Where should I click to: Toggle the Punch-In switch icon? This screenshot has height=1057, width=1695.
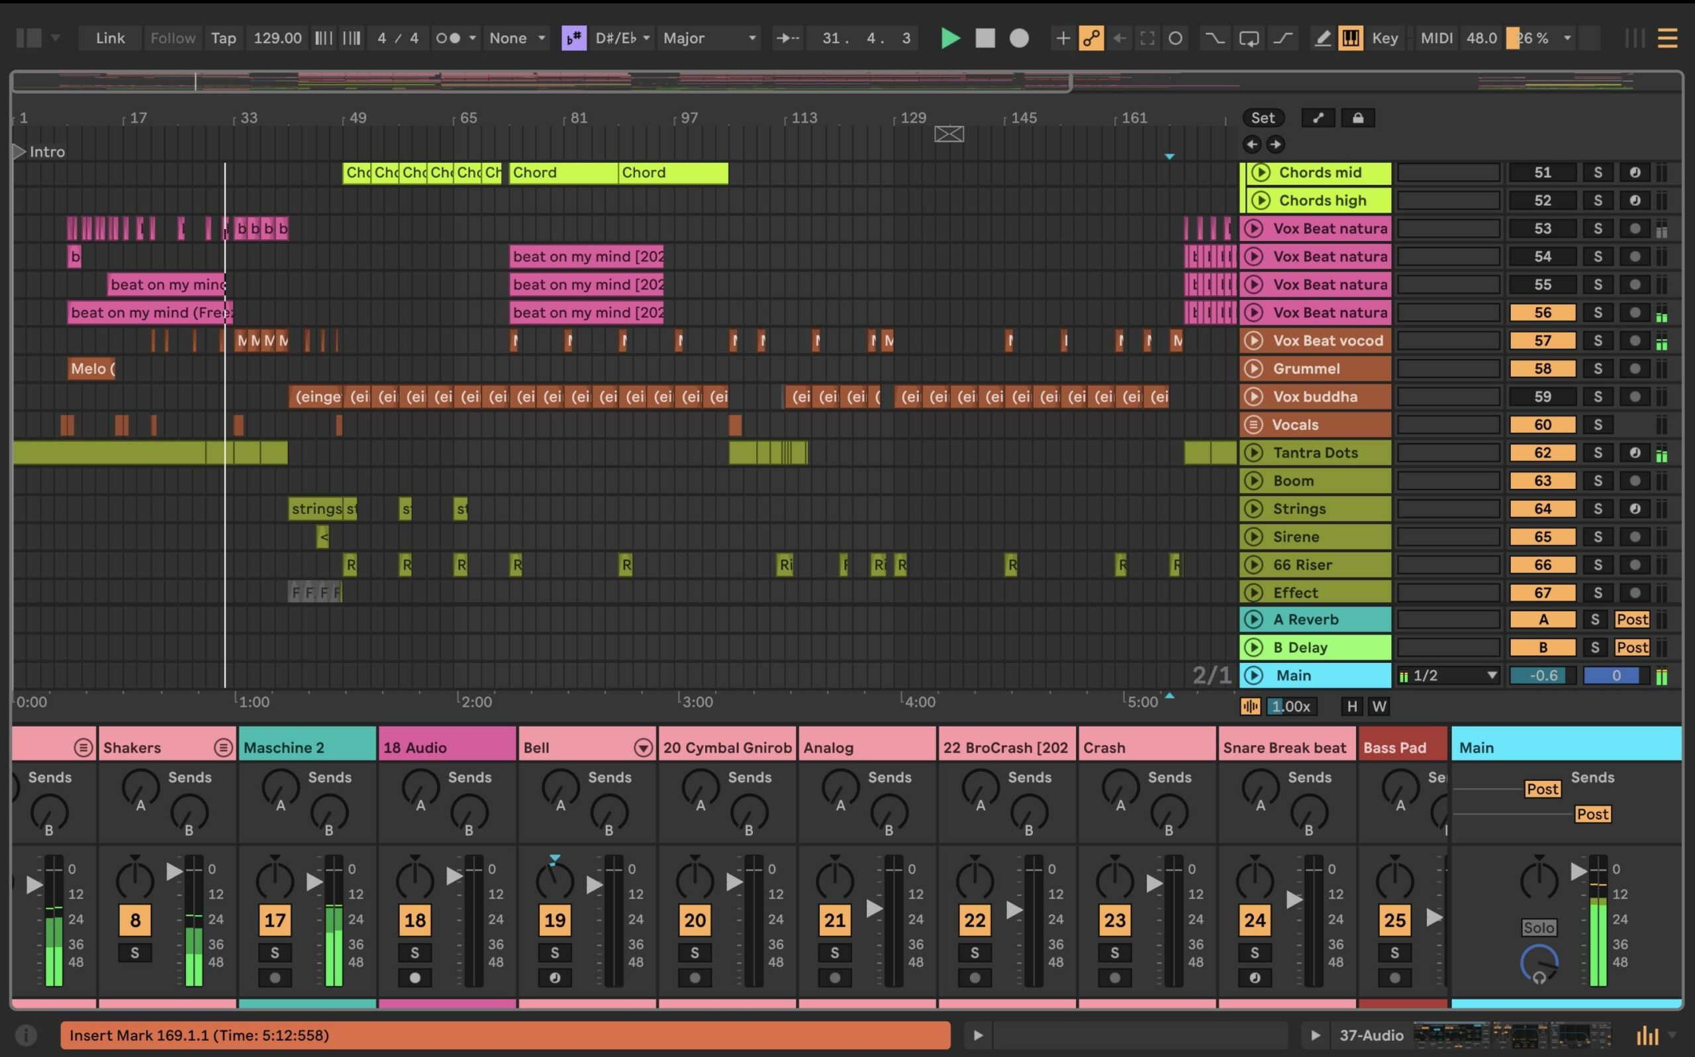pos(1215,38)
